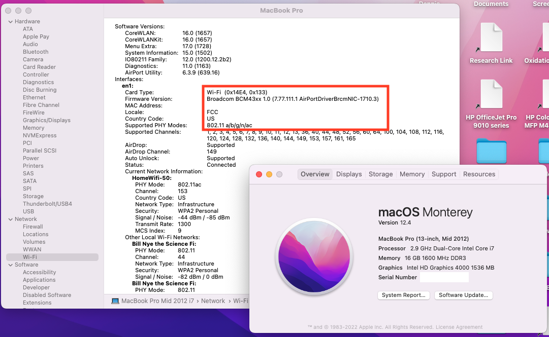
Task: Open the License Agreement link
Action: 459,327
